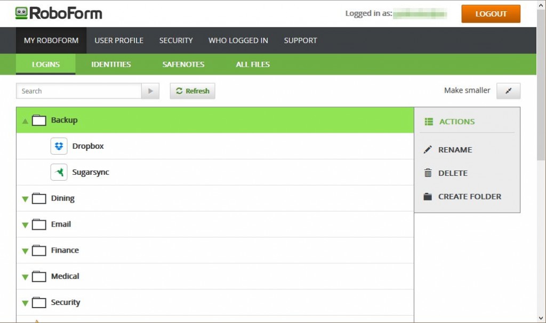Click the Create Folder icon
This screenshot has width=546, height=323.
(x=428, y=196)
